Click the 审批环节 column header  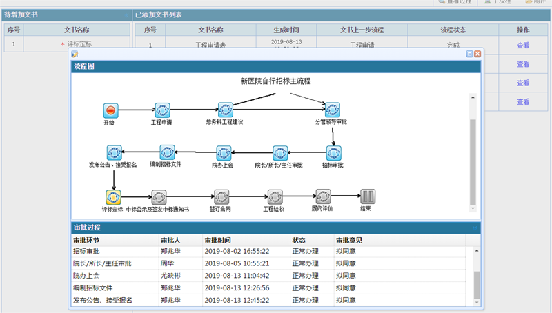click(115, 240)
